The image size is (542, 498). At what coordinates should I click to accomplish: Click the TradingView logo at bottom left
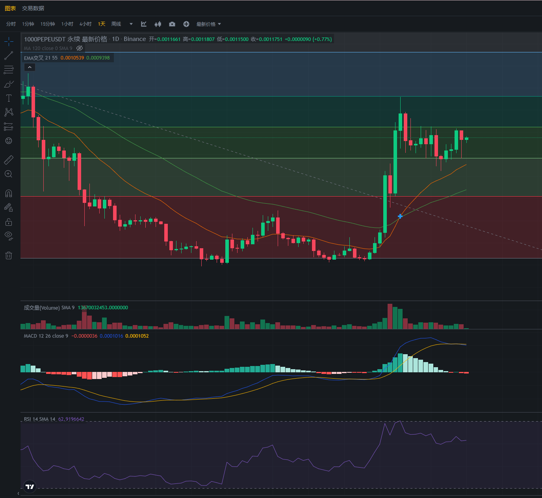30,487
